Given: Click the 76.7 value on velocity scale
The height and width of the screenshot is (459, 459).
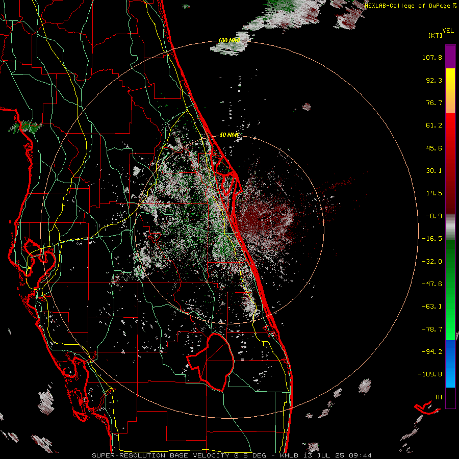Looking at the screenshot, I should coord(434,103).
